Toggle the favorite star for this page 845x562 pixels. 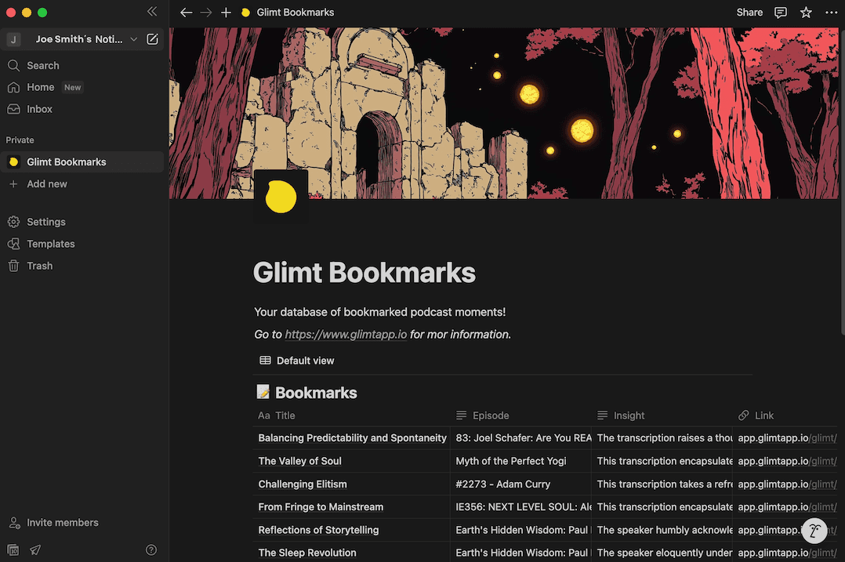click(x=806, y=12)
